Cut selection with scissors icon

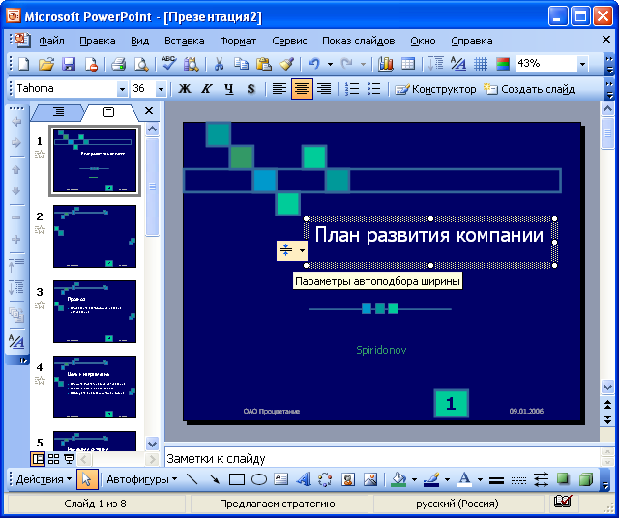coord(219,64)
